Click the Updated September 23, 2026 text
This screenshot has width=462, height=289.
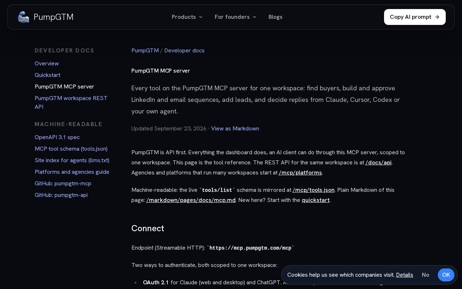[169, 129]
